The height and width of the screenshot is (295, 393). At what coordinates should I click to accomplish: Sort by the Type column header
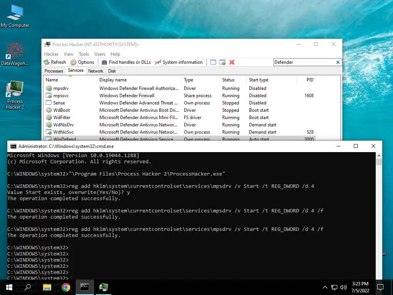(x=200, y=80)
